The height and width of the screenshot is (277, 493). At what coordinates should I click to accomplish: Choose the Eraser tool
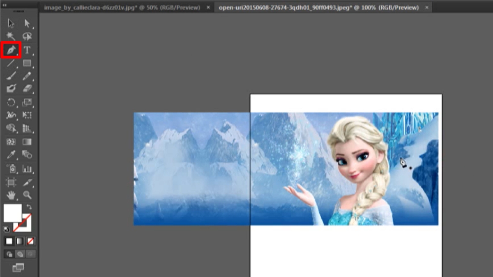click(27, 89)
